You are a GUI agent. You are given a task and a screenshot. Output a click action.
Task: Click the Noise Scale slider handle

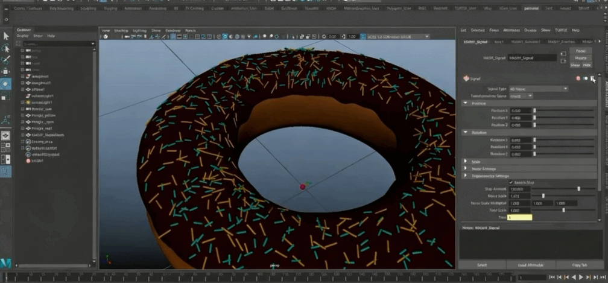tap(543, 196)
